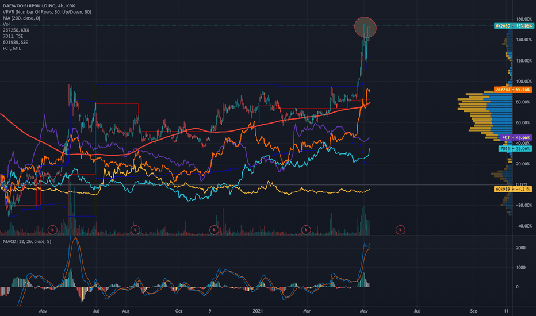The height and width of the screenshot is (316, 536).
Task: Click the 7011 35.06% price label
Action: click(515, 149)
